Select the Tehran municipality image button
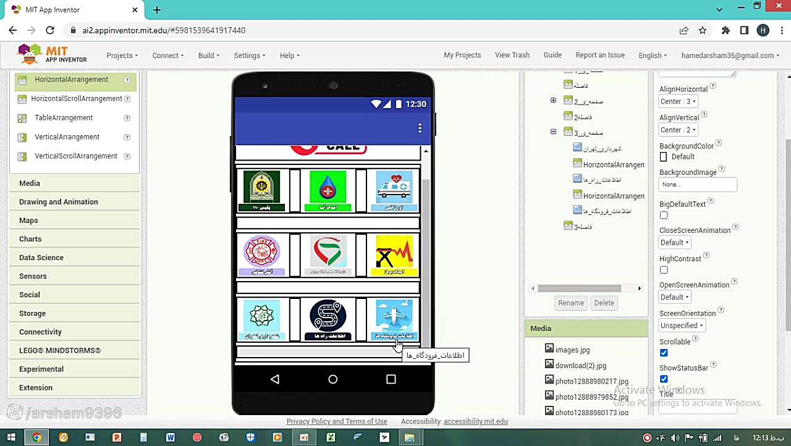Viewport: 791px width, 446px height. coord(262,319)
